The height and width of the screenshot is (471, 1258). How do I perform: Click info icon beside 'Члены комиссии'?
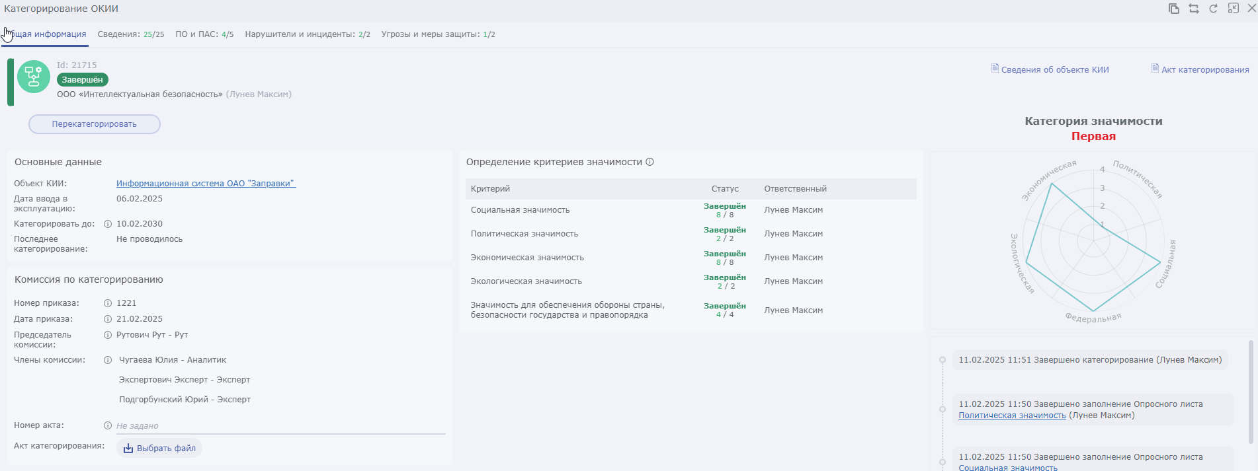(108, 360)
